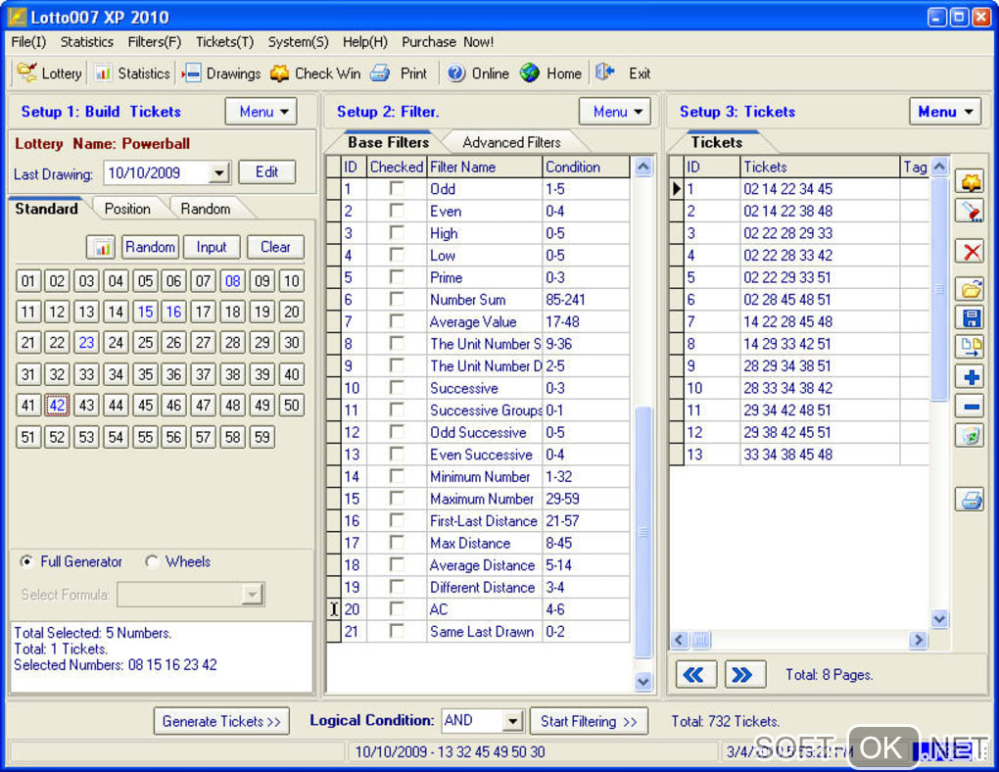Click the red X delete tickets icon

click(x=970, y=251)
